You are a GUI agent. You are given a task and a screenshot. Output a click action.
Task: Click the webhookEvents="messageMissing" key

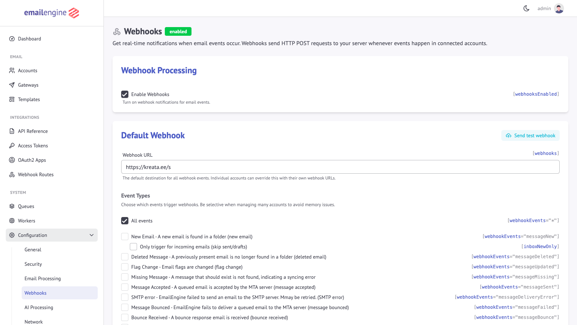(x=516, y=277)
